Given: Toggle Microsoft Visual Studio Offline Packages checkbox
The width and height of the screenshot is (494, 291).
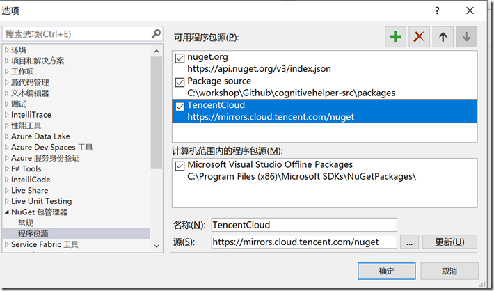Looking at the screenshot, I should (180, 166).
